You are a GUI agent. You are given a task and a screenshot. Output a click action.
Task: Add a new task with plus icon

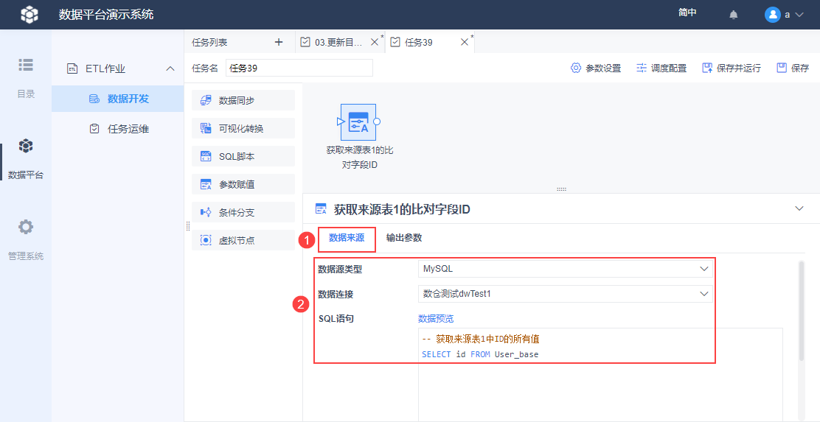pos(279,42)
